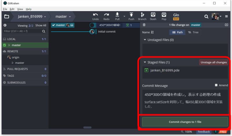The height and width of the screenshot is (136, 232).
Task: Enable the Amend checkbox
Action: click(216, 85)
